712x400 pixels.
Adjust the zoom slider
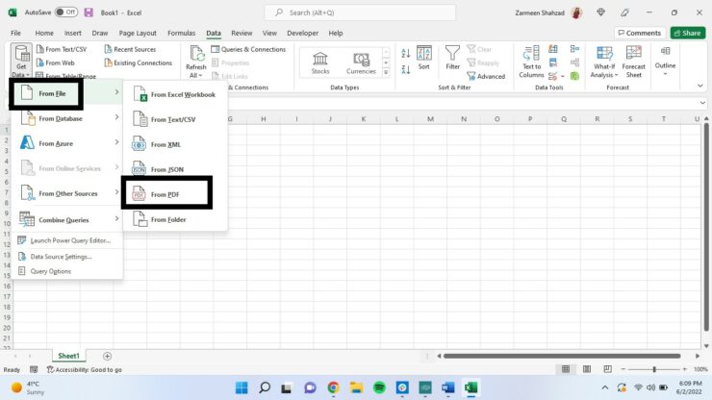coord(654,369)
